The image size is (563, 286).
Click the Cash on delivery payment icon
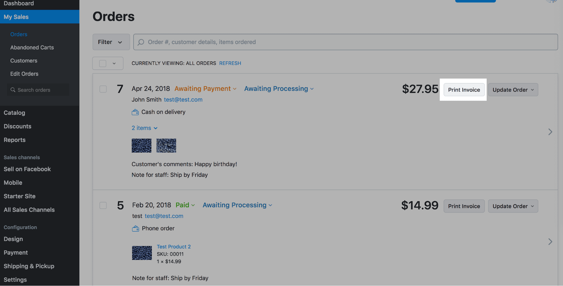coord(135,112)
